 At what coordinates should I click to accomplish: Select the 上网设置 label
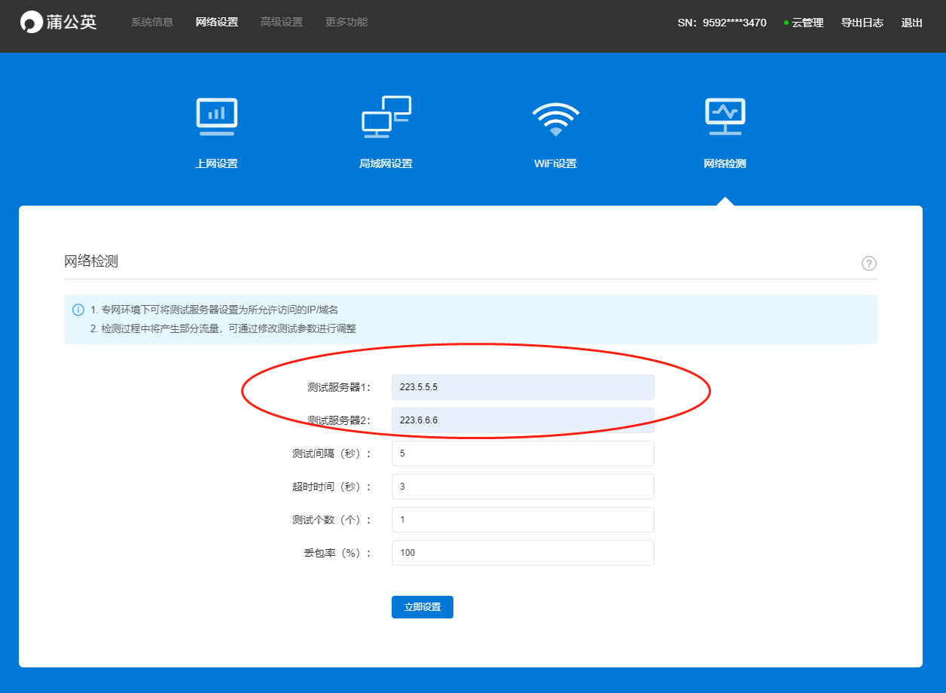(217, 163)
